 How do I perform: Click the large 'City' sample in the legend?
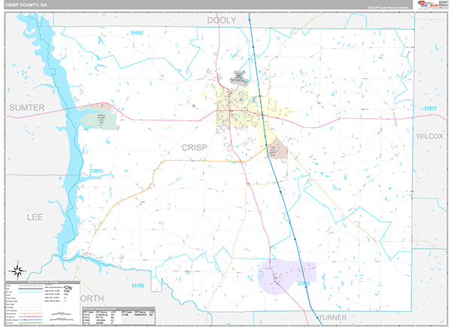68,288
